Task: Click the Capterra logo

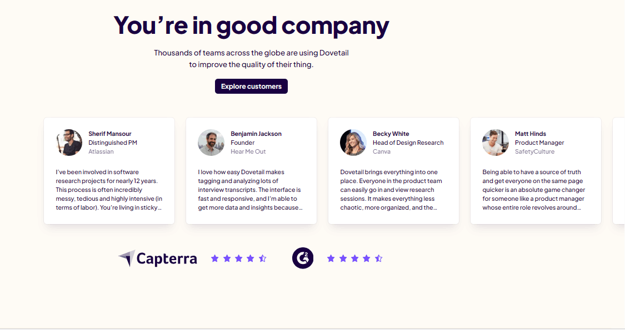Action: pos(158,258)
